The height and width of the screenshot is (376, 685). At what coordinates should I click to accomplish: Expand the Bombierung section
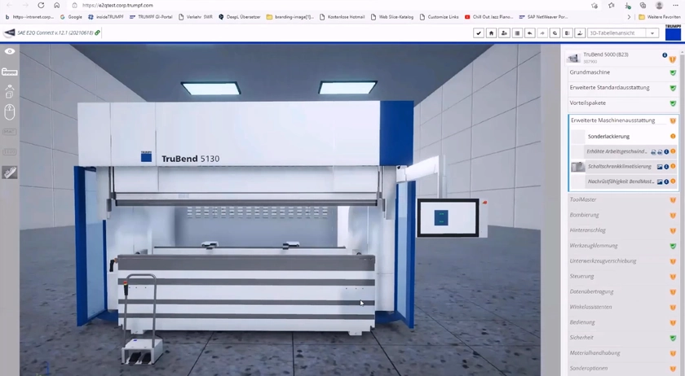pos(622,215)
